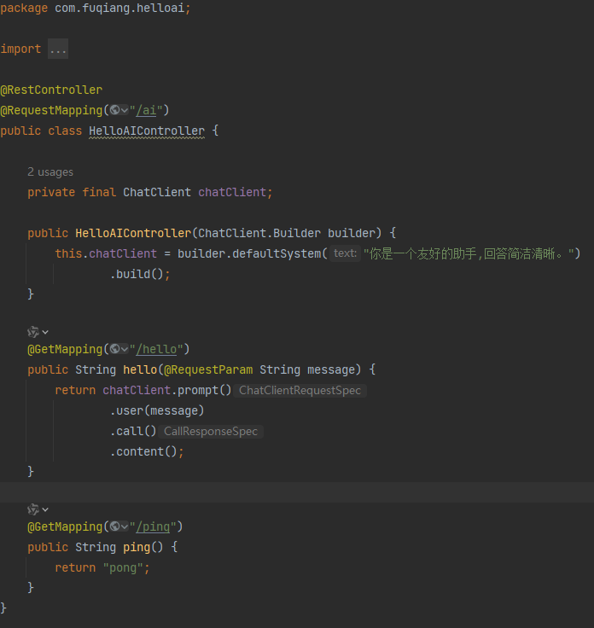
Task: Click the "/ai" URL path link
Action: tap(146, 110)
